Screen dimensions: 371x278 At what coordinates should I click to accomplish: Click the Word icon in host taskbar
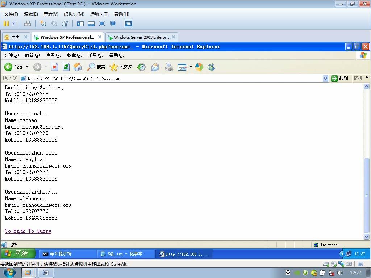point(46,273)
